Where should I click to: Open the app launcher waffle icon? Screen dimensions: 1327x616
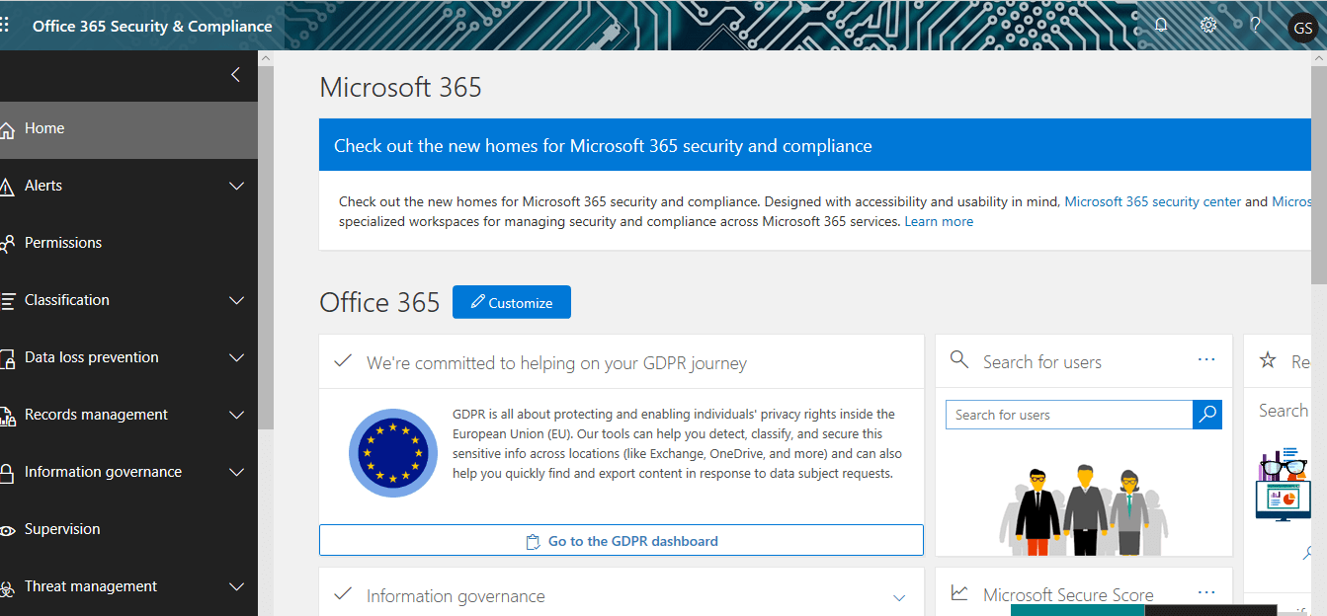tap(4, 26)
